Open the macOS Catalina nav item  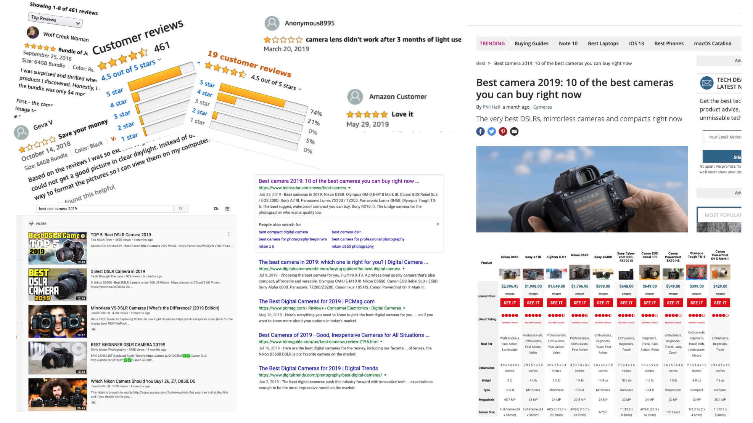coord(713,43)
